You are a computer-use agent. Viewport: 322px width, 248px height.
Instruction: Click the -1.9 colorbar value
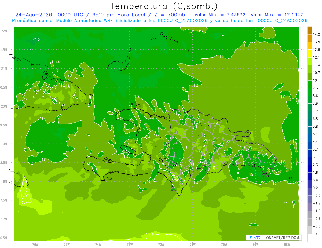(317, 211)
